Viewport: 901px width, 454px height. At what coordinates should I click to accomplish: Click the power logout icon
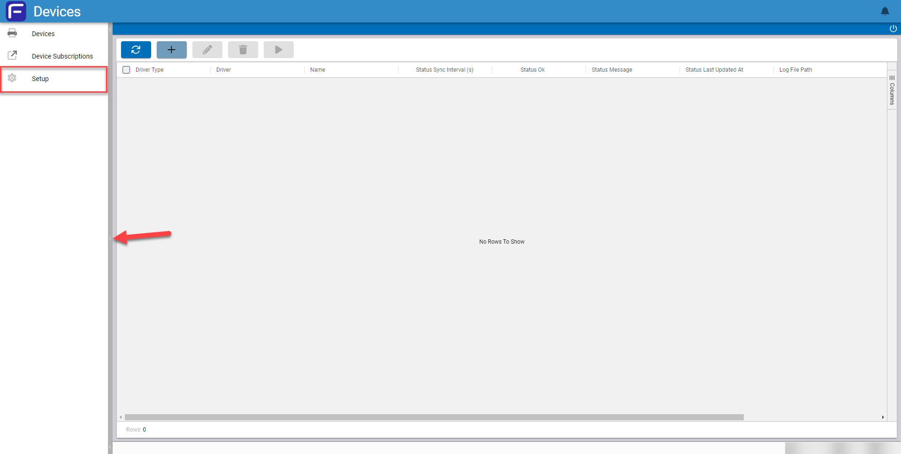pyautogui.click(x=893, y=29)
